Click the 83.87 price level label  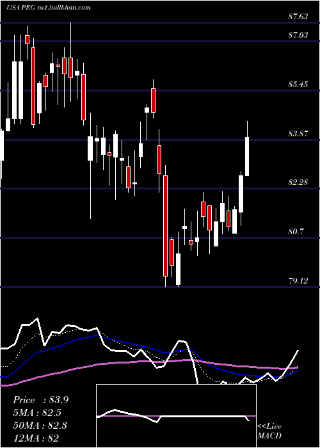(298, 133)
